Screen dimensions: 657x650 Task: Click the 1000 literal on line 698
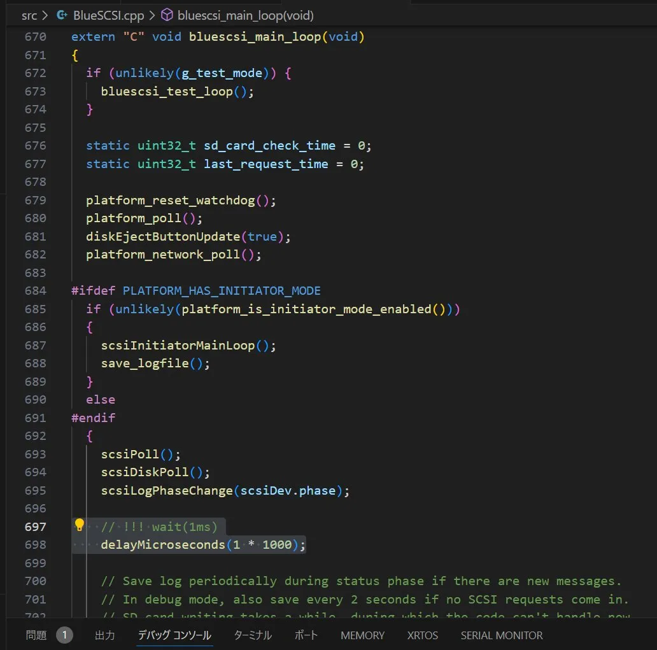click(x=277, y=545)
